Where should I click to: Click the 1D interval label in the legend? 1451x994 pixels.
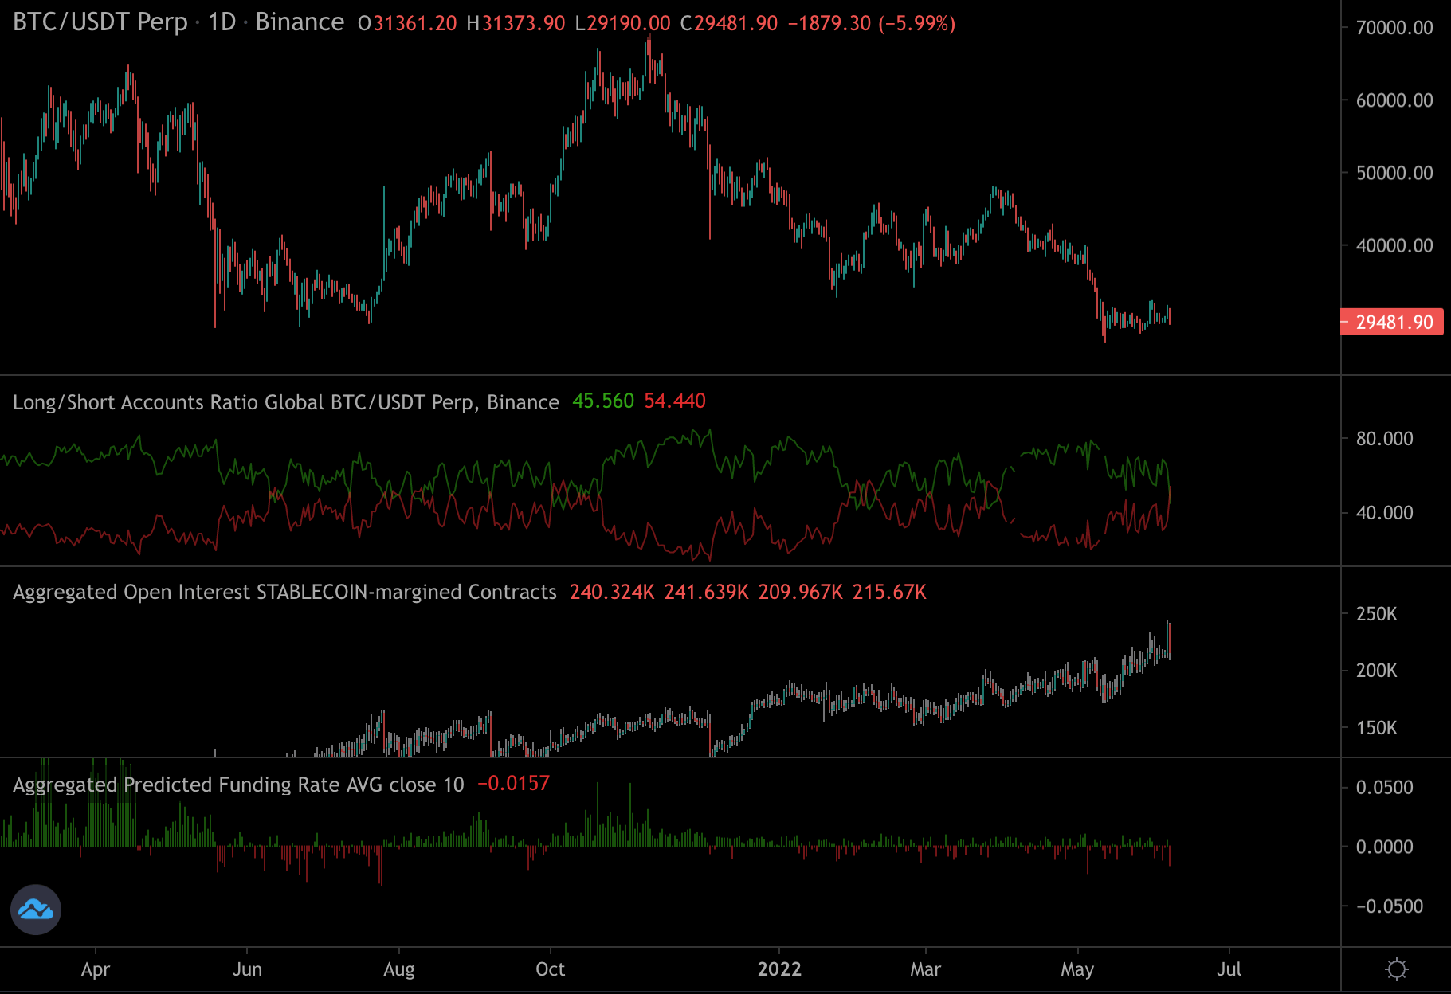[x=222, y=22]
